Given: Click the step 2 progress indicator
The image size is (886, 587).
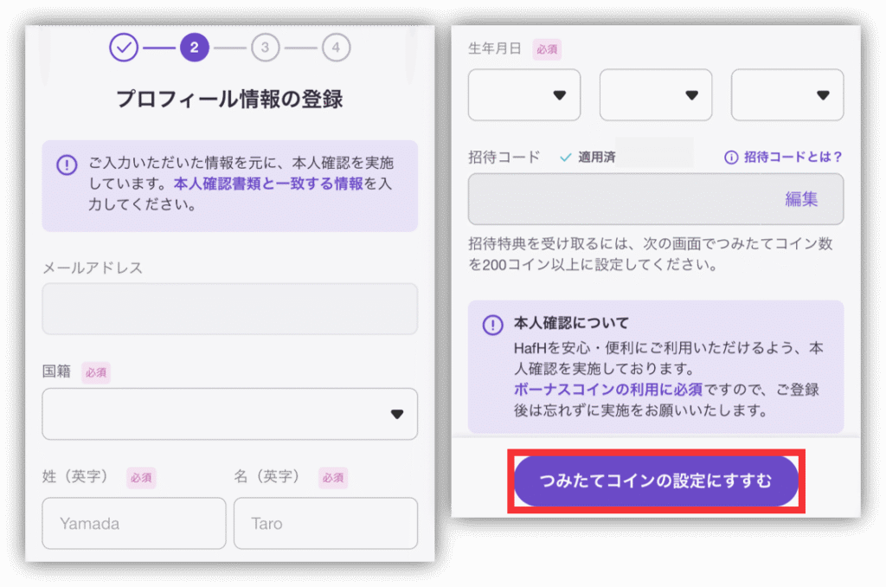Looking at the screenshot, I should [x=194, y=48].
